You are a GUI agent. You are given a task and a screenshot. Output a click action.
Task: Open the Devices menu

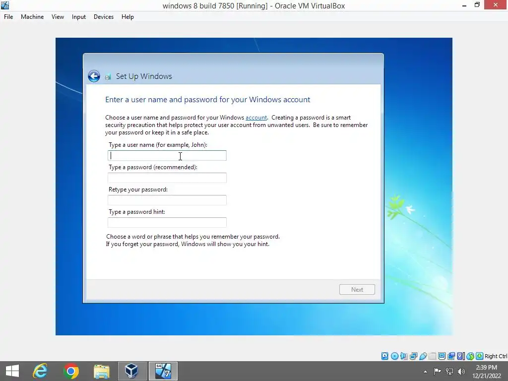pos(104,17)
